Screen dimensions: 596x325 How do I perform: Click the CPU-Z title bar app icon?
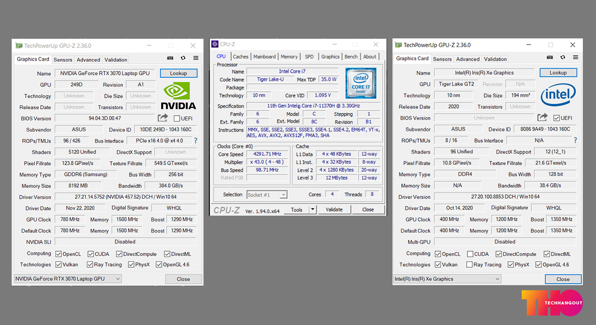coord(215,44)
